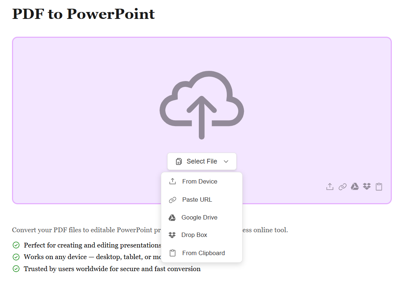This screenshot has width=402, height=290.
Task: Click the clipboard icon in the drop zone icon row
Action: (x=379, y=187)
